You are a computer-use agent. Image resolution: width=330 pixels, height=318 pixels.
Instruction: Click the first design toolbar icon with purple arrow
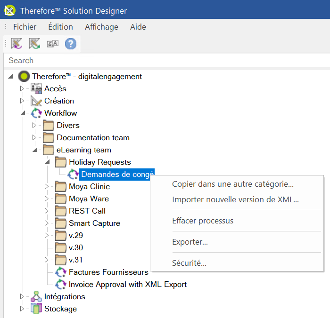click(x=16, y=44)
